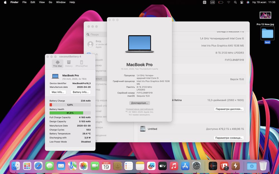Open Contacts from the Dock
The width and height of the screenshot is (279, 174).
click(117, 166)
